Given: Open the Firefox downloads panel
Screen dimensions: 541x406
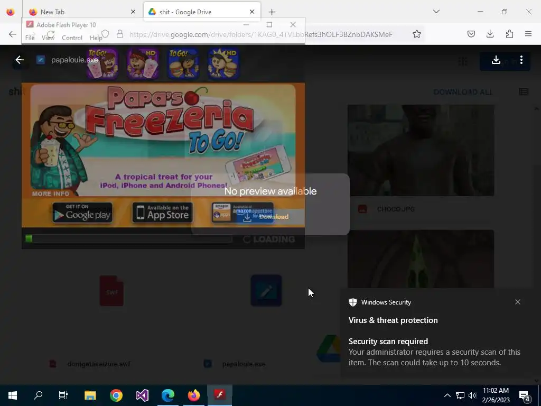Looking at the screenshot, I should (x=490, y=34).
